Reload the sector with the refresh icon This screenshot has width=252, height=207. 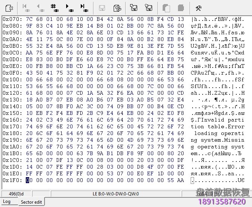[x=117, y=7]
